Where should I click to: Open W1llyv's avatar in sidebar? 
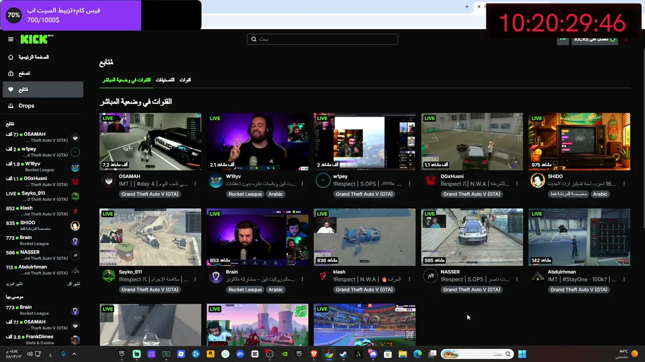tap(75, 167)
